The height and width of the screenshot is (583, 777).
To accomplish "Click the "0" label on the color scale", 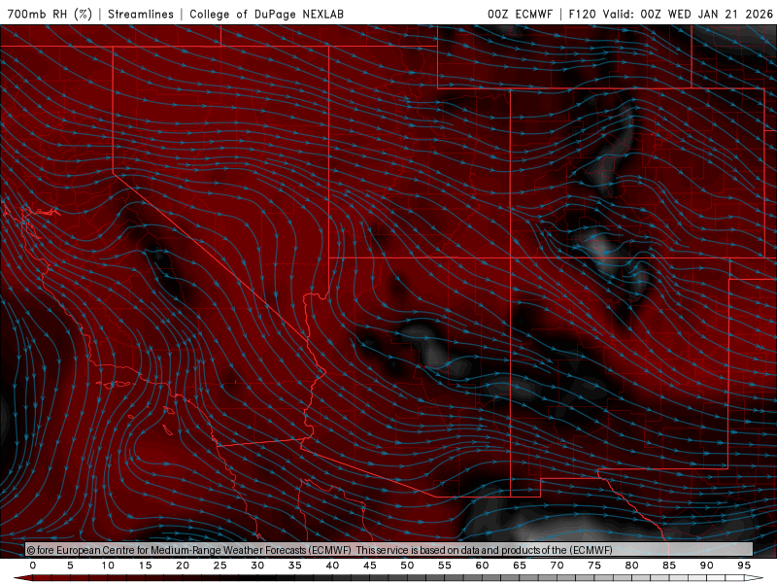I will point(33,566).
